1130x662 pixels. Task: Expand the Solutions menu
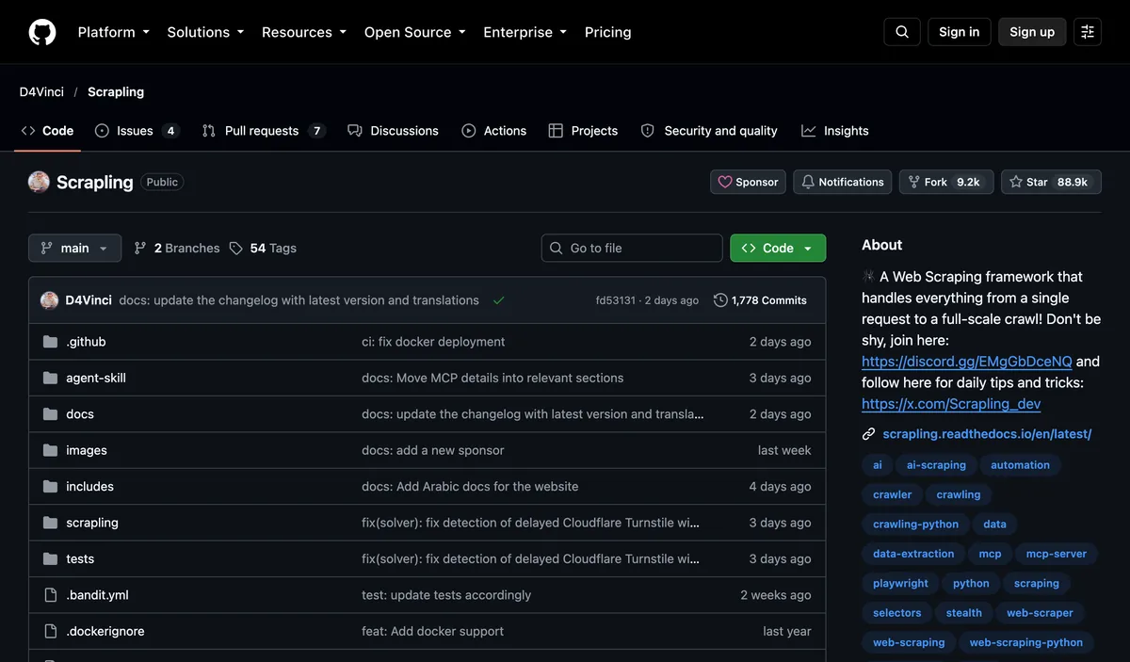point(205,32)
